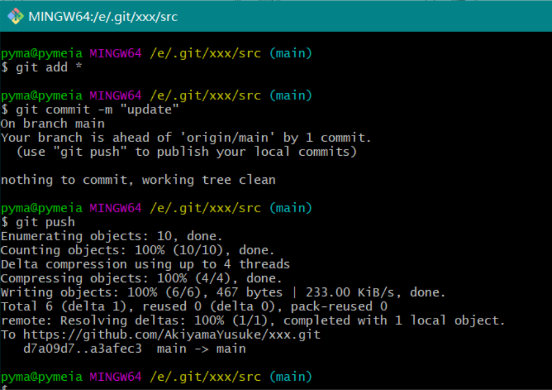Click 'Enumerating objects: 10, done.' line
Image resolution: width=552 pixels, height=390 pixels.
tap(112, 236)
